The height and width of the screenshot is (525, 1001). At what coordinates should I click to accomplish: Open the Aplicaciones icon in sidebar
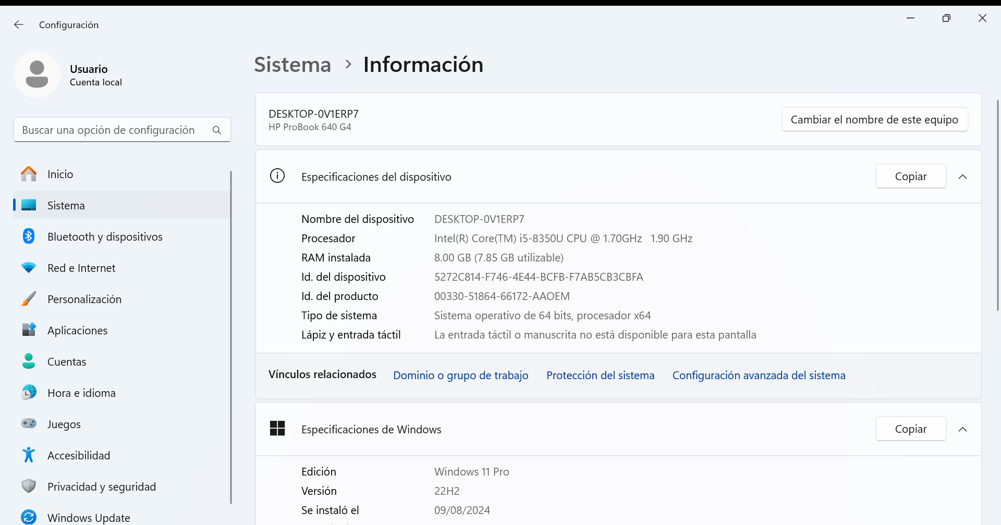click(29, 330)
